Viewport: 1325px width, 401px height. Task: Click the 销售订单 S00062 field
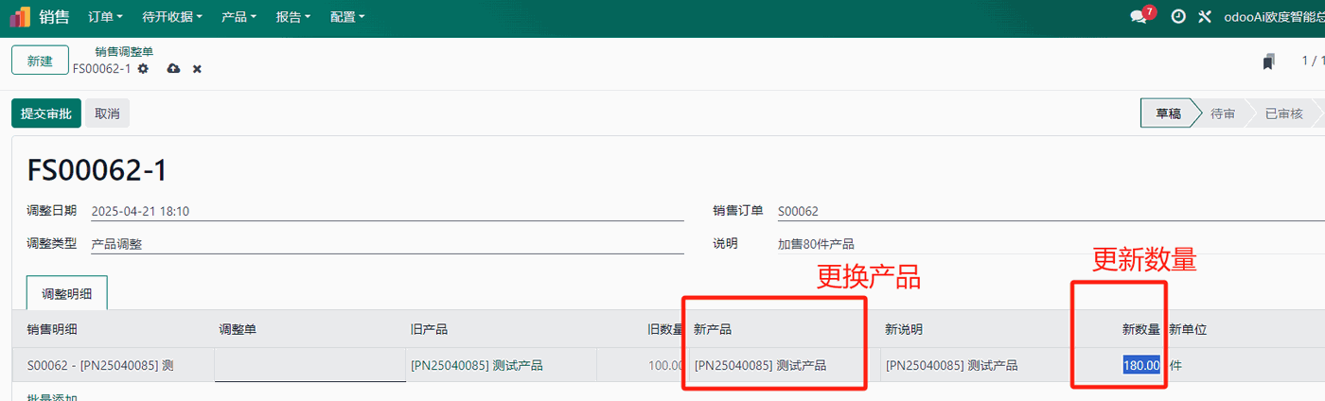tap(1051, 211)
